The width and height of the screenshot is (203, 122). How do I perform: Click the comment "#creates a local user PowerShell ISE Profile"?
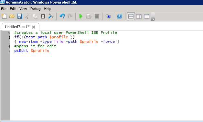(66, 33)
